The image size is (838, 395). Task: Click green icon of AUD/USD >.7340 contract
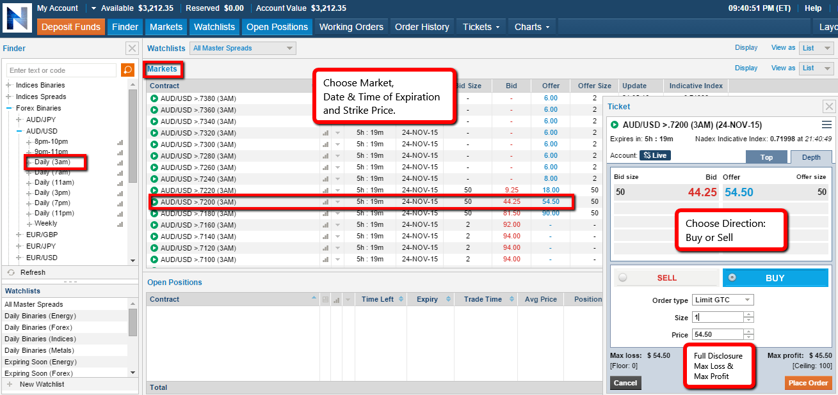pos(154,121)
